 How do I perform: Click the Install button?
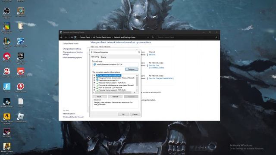tap(100, 96)
